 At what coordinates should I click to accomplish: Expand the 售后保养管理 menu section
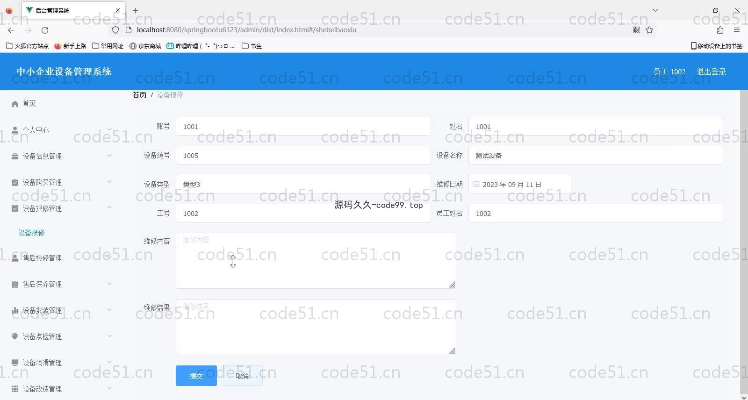[61, 284]
